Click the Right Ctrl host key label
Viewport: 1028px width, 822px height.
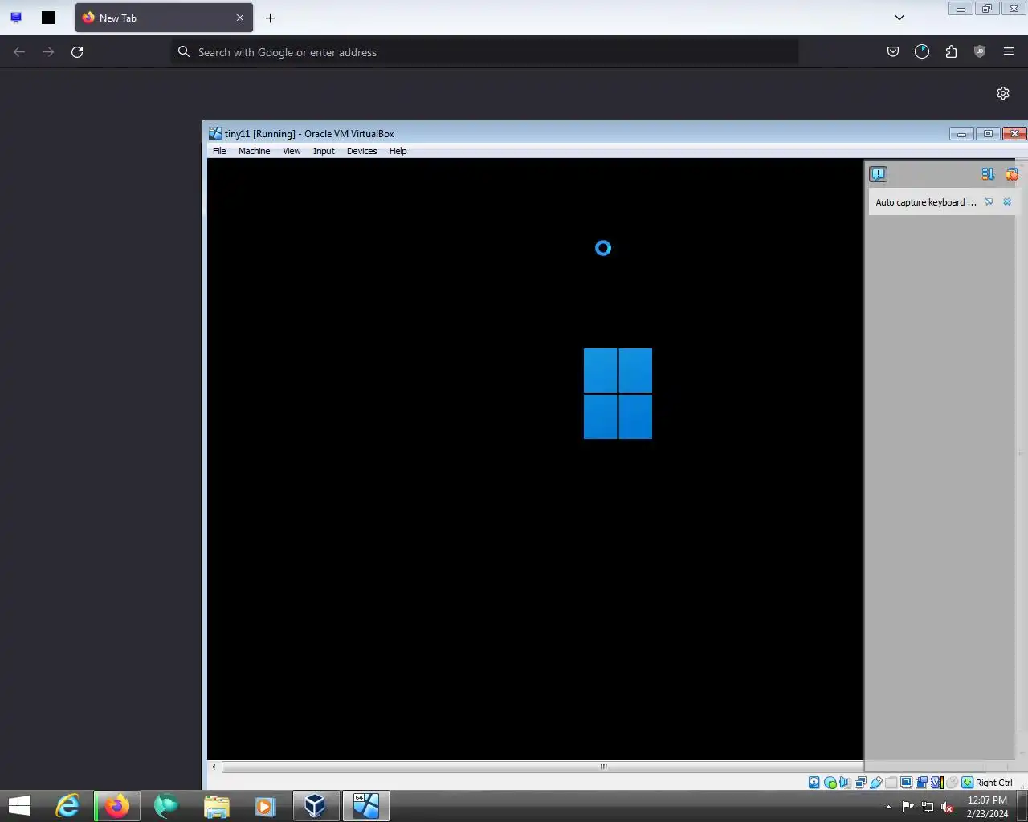[994, 783]
